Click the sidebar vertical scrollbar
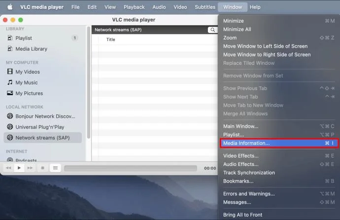This screenshot has width=340, height=220. [89, 82]
